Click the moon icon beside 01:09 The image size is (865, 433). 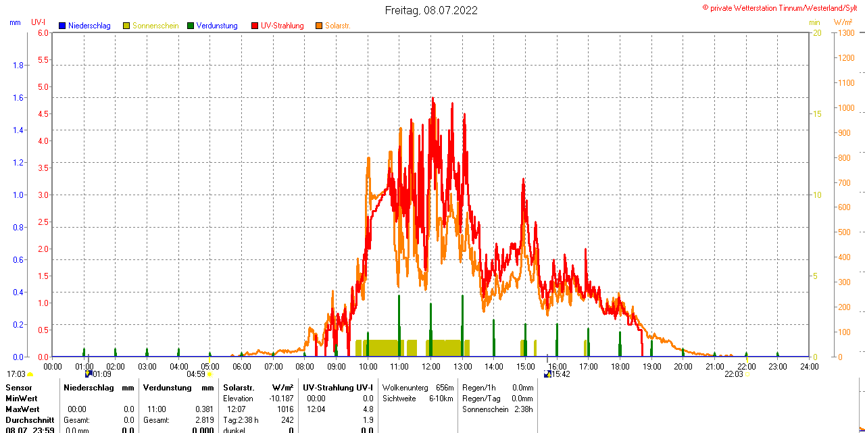click(88, 374)
